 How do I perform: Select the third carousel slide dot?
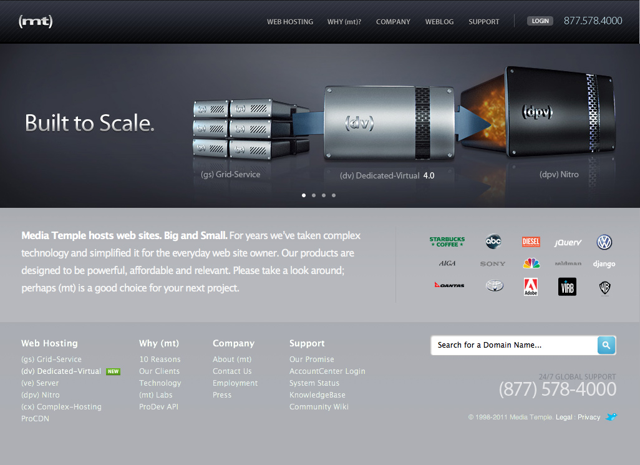coord(324,195)
